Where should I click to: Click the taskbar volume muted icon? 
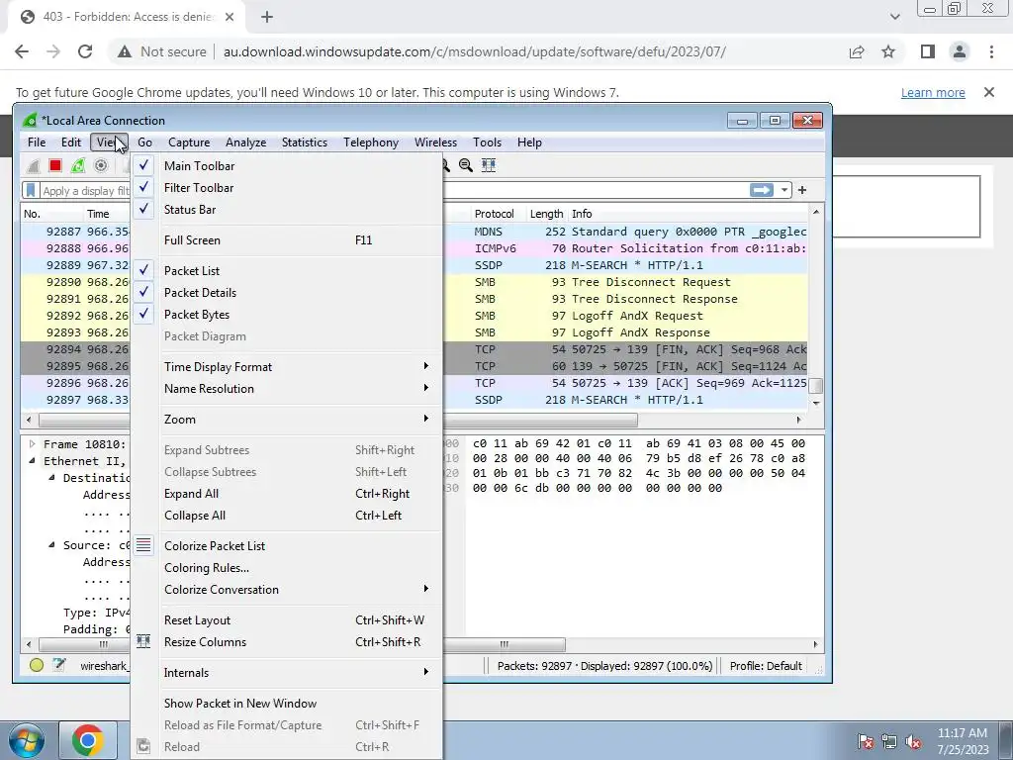coord(913,741)
